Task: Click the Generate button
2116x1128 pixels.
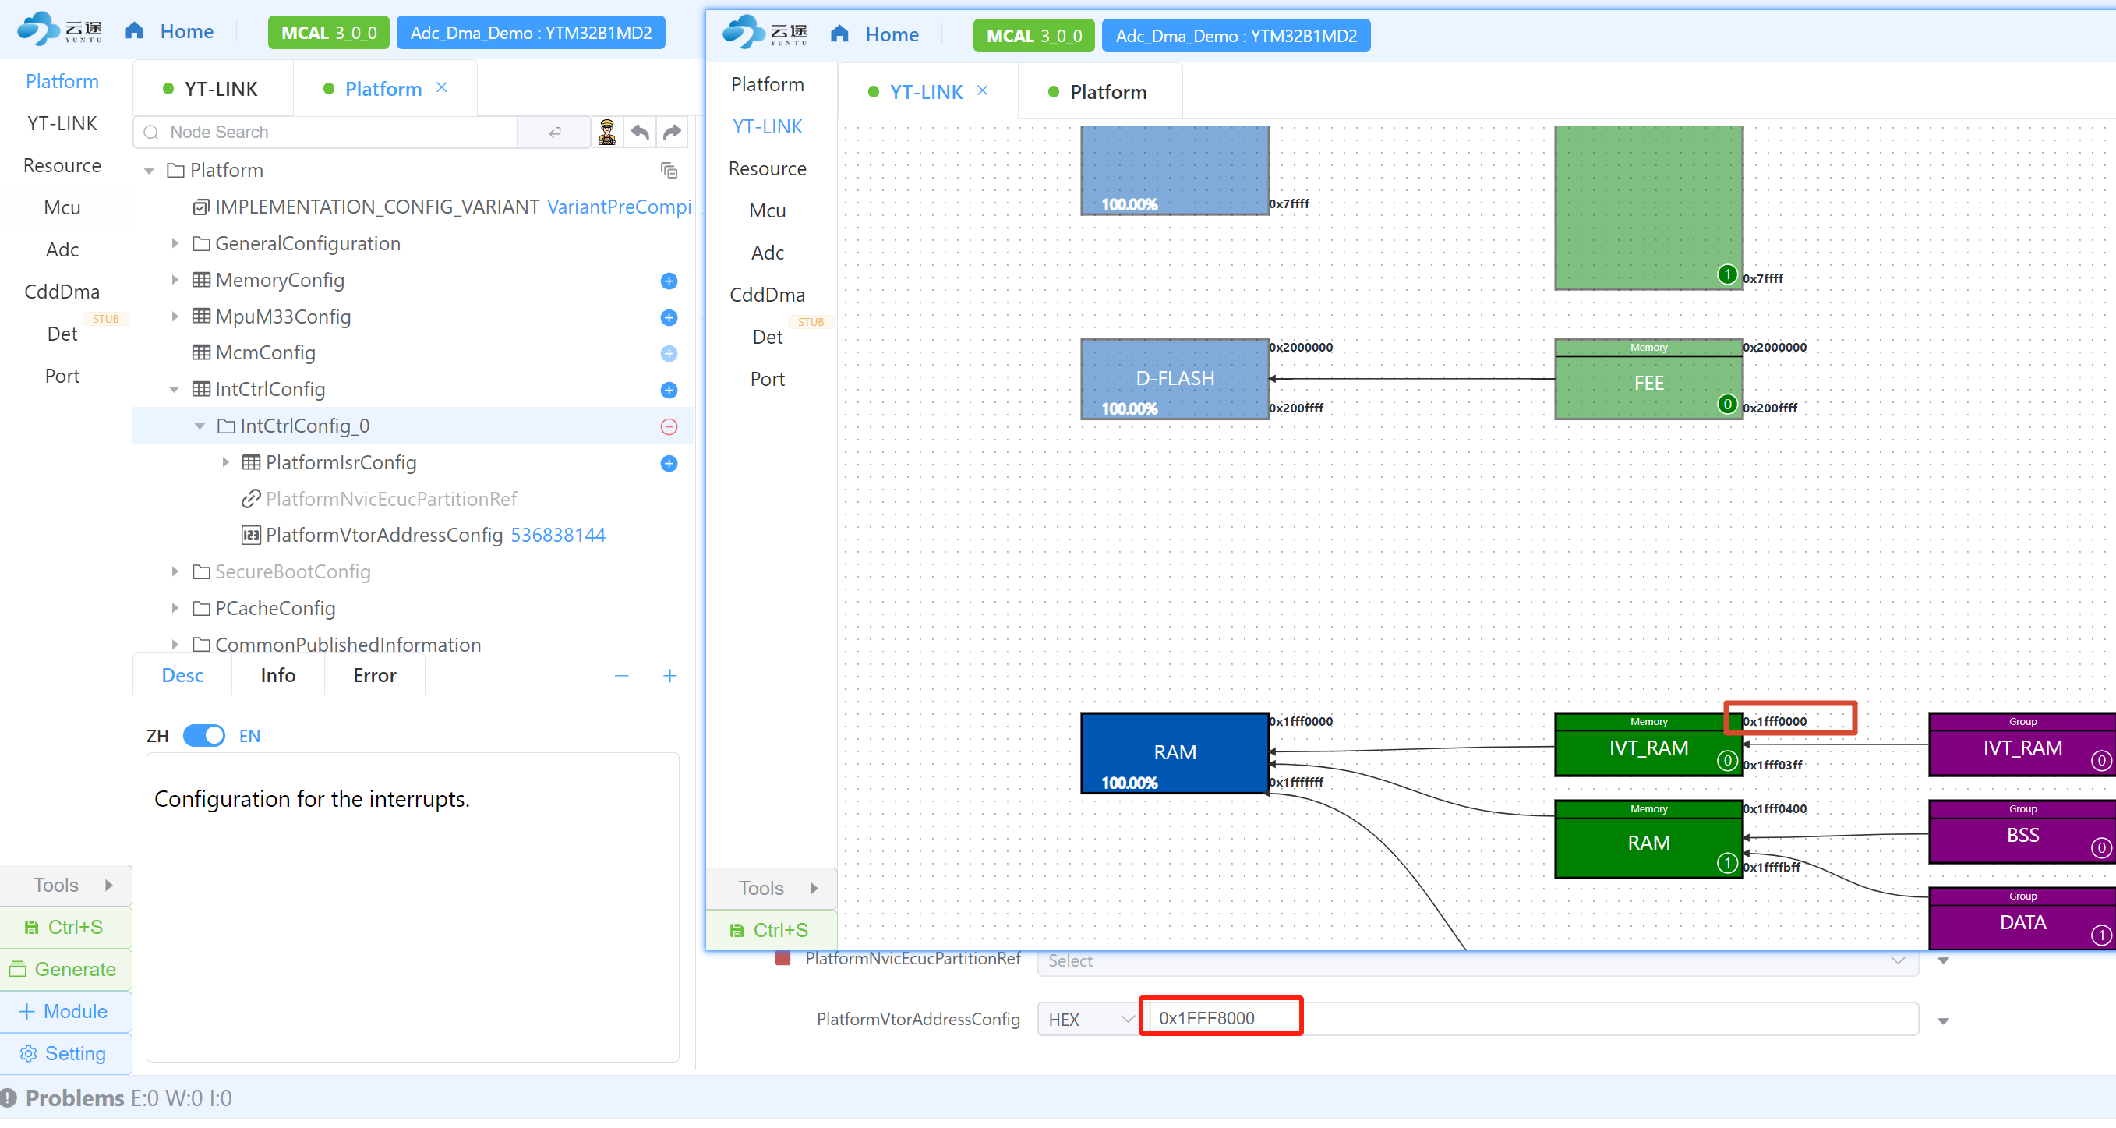Action: [x=65, y=970]
